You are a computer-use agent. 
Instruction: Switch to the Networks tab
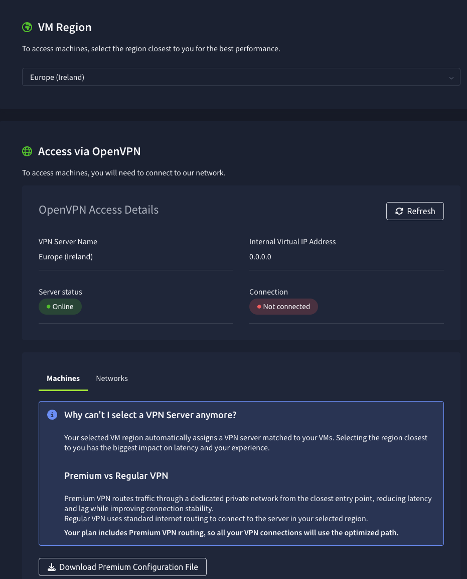tap(112, 378)
